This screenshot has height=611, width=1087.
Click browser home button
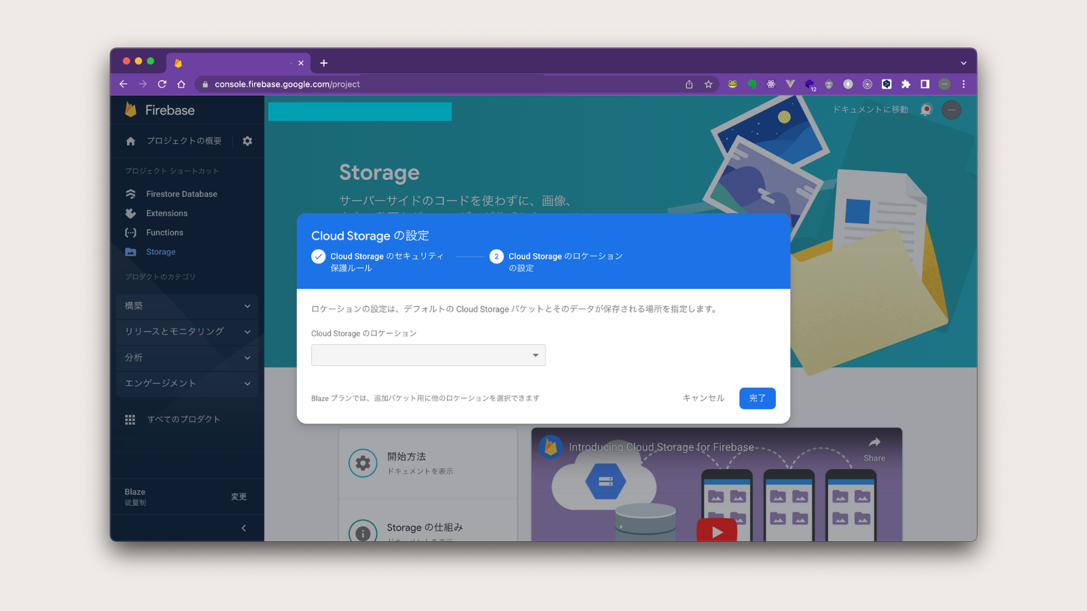[x=181, y=84]
